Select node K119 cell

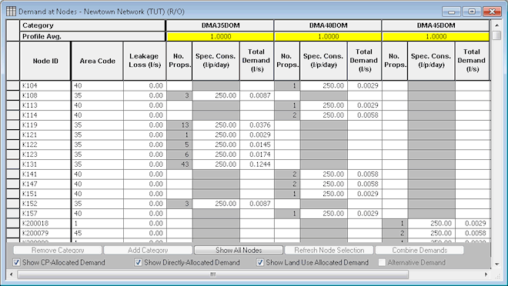[45, 125]
